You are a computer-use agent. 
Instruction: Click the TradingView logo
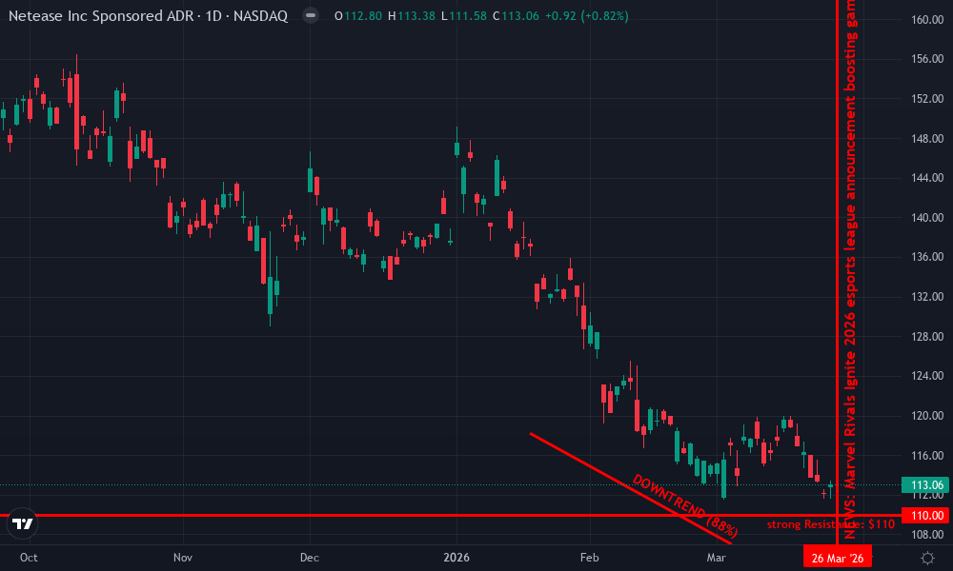[21, 522]
